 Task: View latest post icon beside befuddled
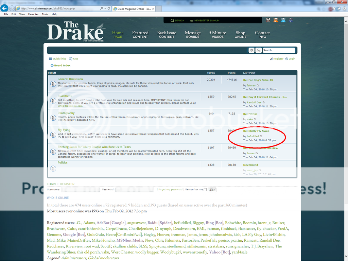point(261,137)
